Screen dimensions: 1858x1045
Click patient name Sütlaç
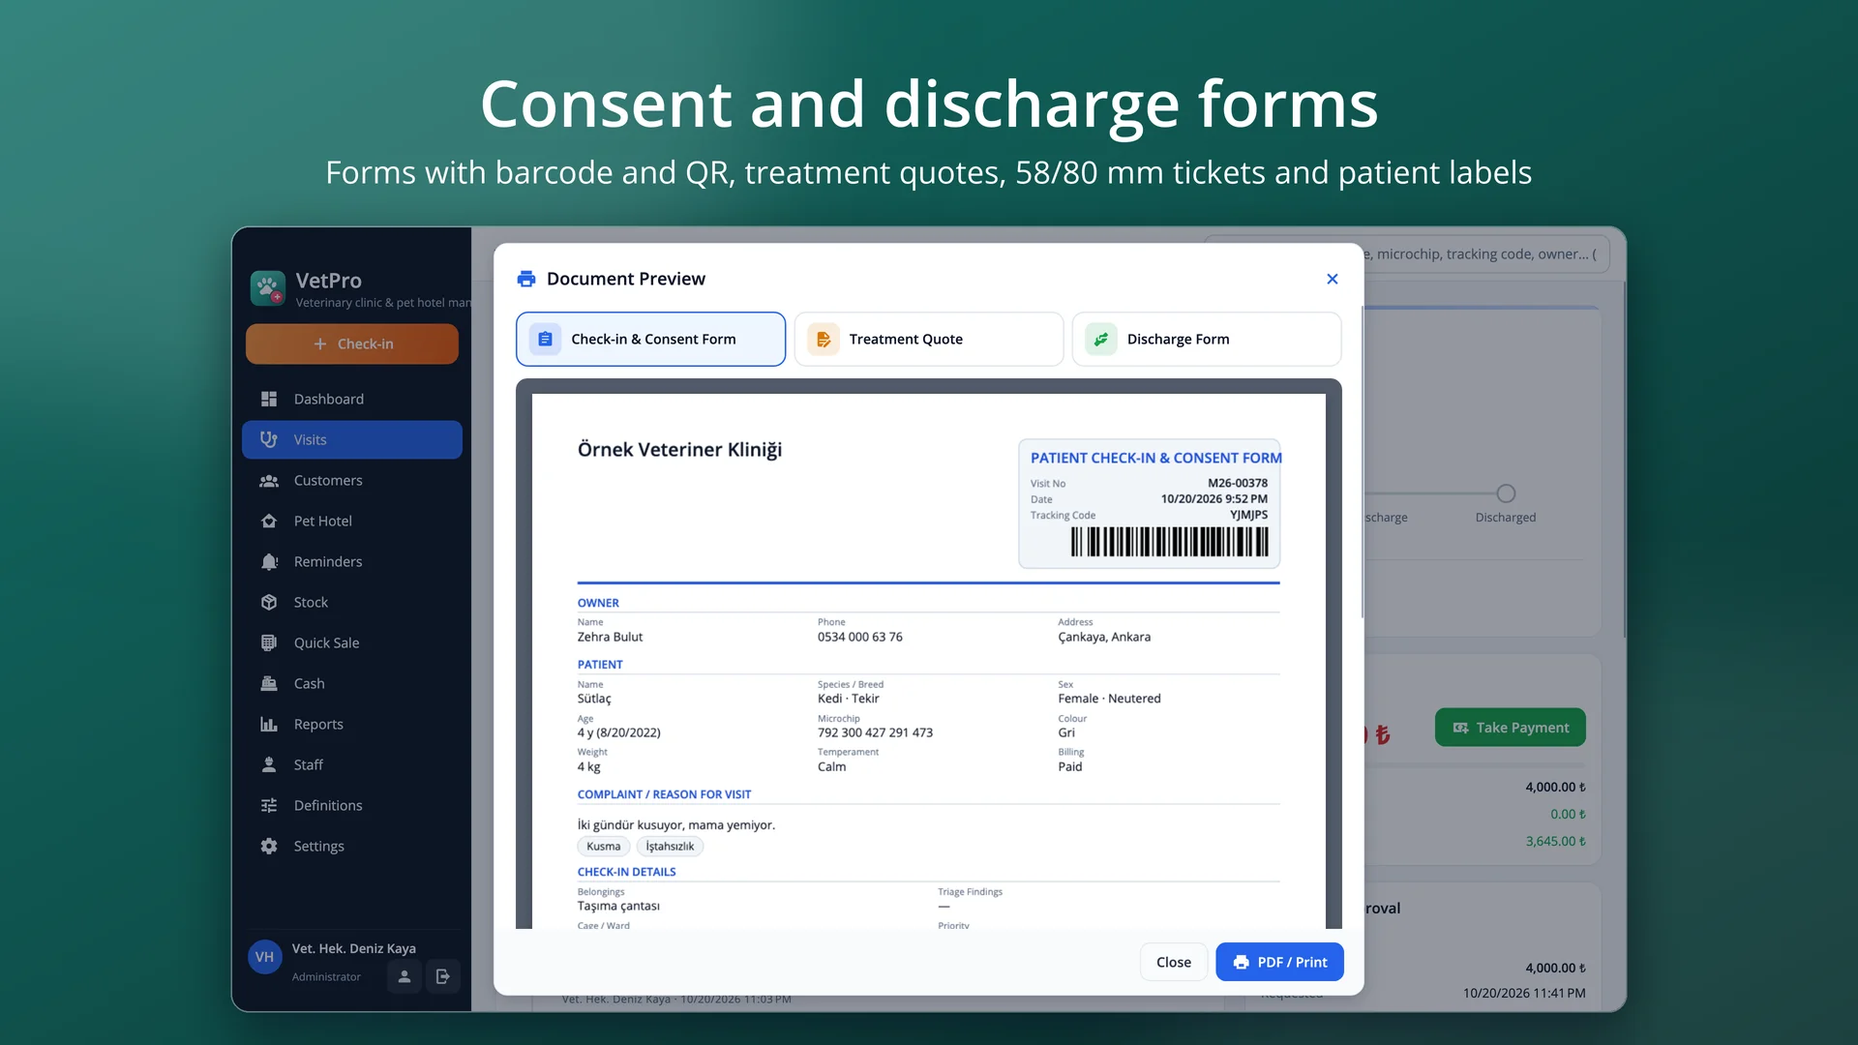[x=594, y=699]
